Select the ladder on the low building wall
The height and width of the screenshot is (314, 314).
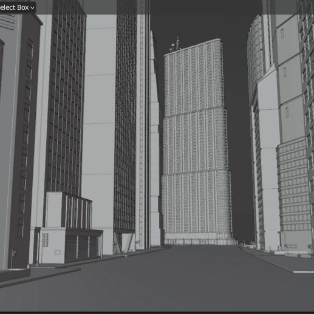[x=46, y=240]
